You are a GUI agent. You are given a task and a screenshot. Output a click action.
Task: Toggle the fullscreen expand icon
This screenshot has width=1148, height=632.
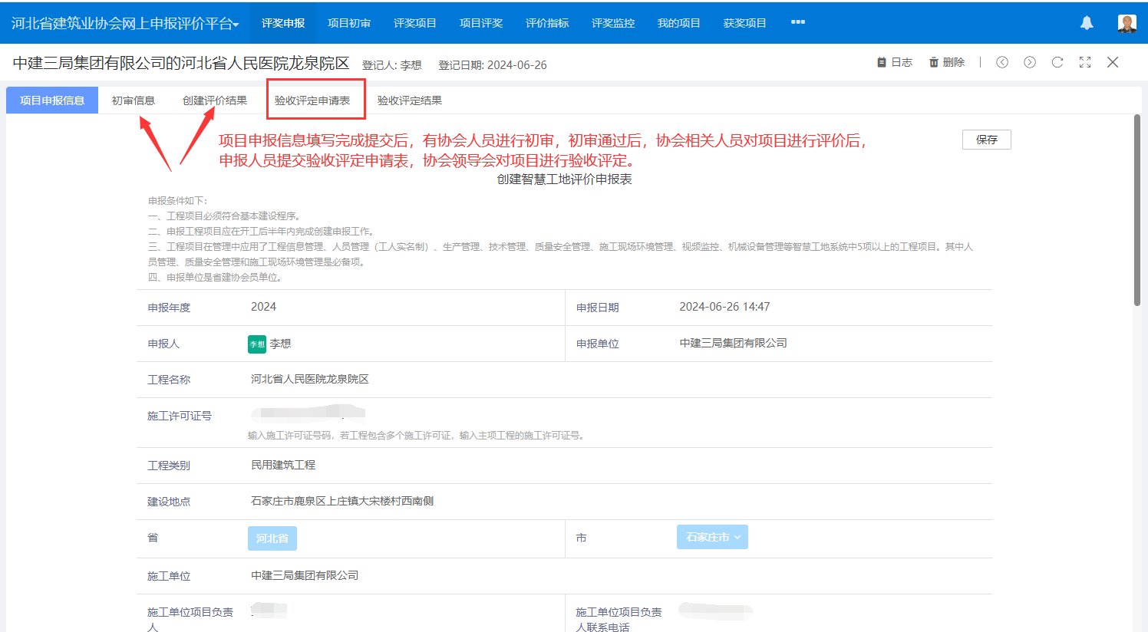pos(1085,62)
